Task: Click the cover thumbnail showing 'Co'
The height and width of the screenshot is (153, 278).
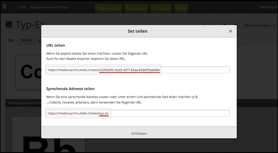Action: 28,72
